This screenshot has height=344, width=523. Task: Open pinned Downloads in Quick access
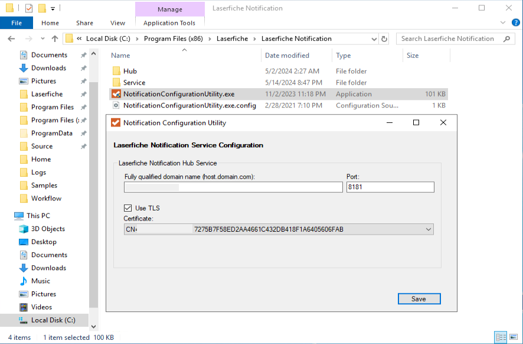coord(48,68)
